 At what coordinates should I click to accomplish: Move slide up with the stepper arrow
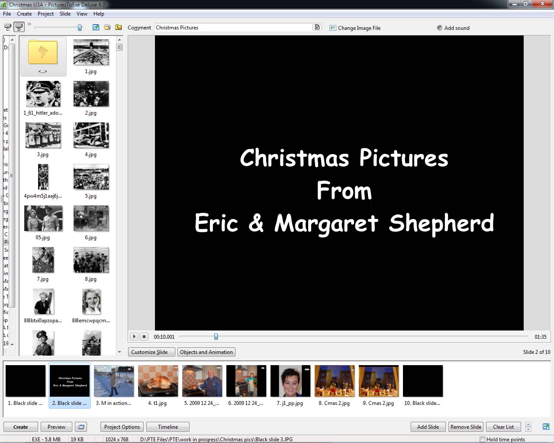[528, 424]
